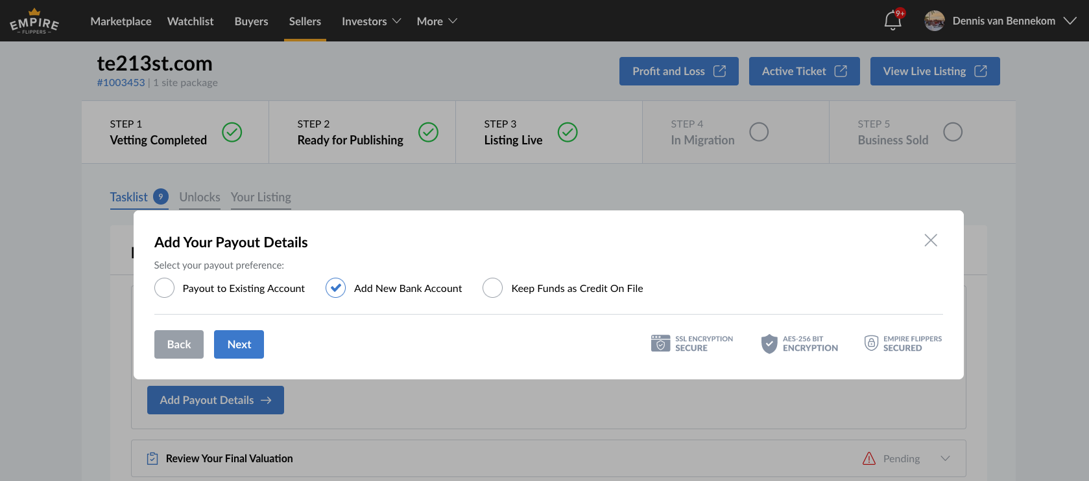Click View Live Listing
Image resolution: width=1089 pixels, height=481 pixels.
click(x=935, y=71)
